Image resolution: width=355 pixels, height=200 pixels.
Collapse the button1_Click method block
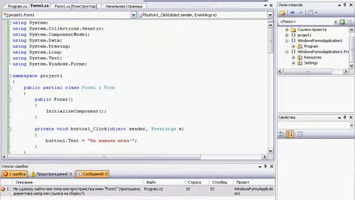[x=9, y=129]
